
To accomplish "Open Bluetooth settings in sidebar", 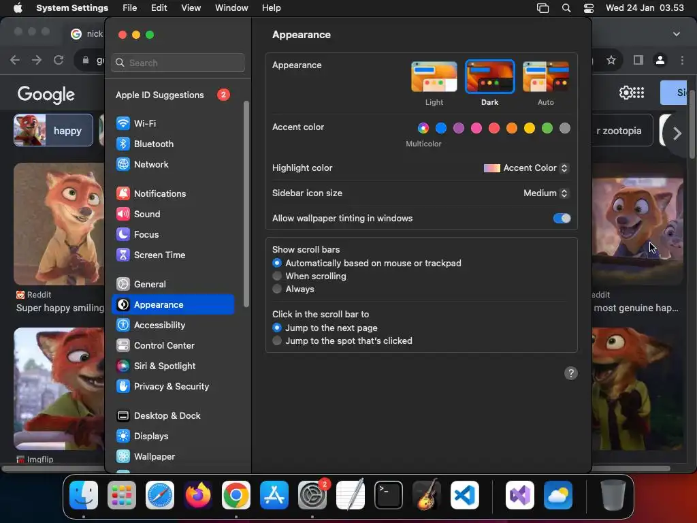I will click(173, 144).
